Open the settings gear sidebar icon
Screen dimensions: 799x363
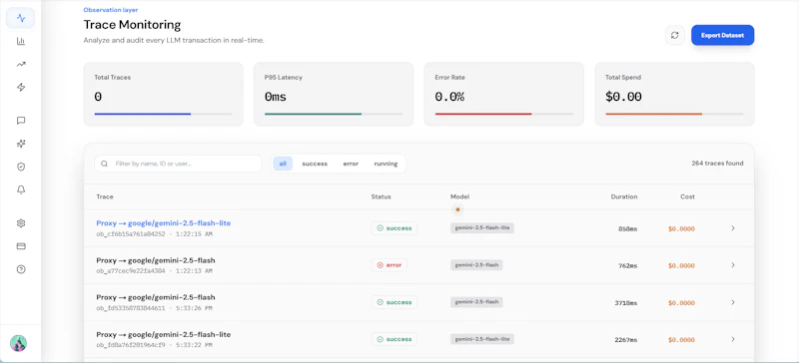point(21,223)
